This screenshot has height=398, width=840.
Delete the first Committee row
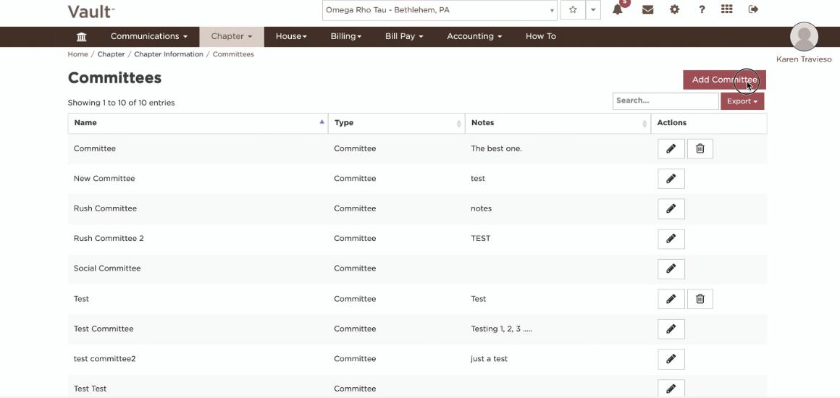(x=700, y=149)
